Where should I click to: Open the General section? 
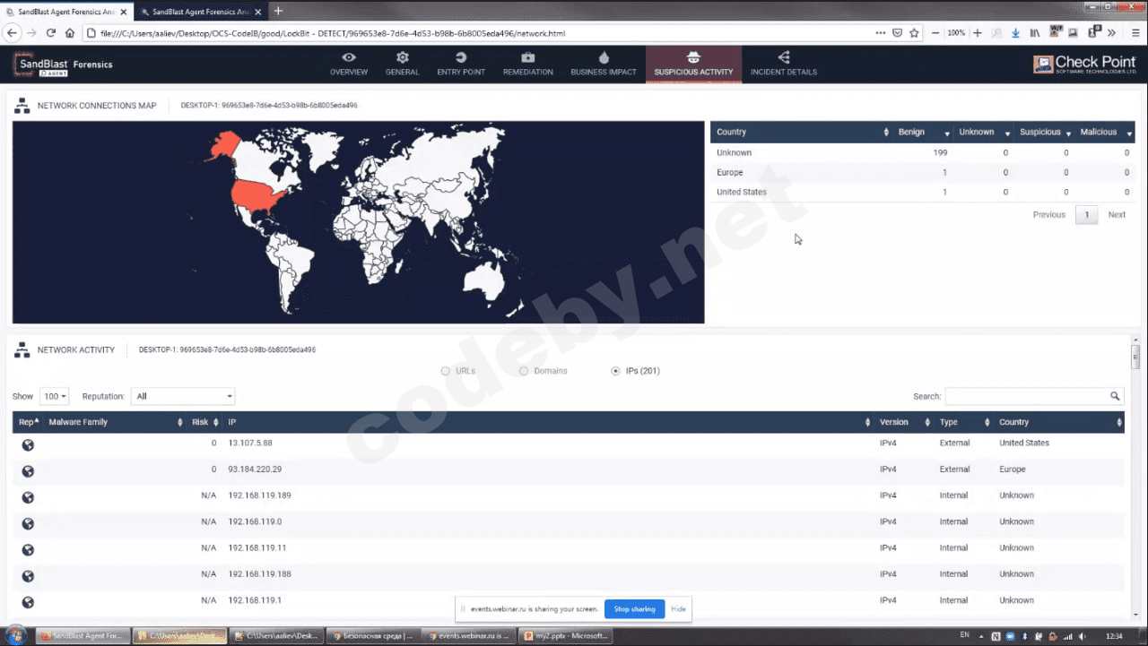click(402, 64)
